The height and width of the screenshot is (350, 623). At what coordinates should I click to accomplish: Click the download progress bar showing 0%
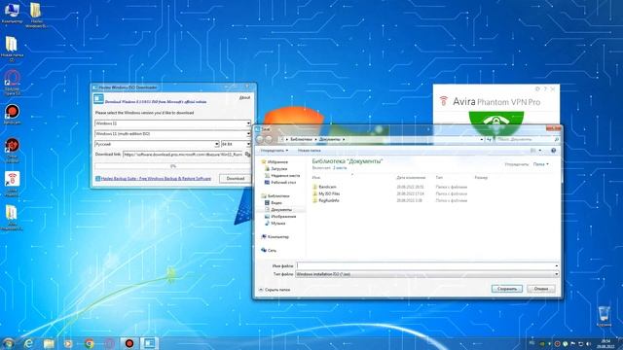tap(173, 166)
